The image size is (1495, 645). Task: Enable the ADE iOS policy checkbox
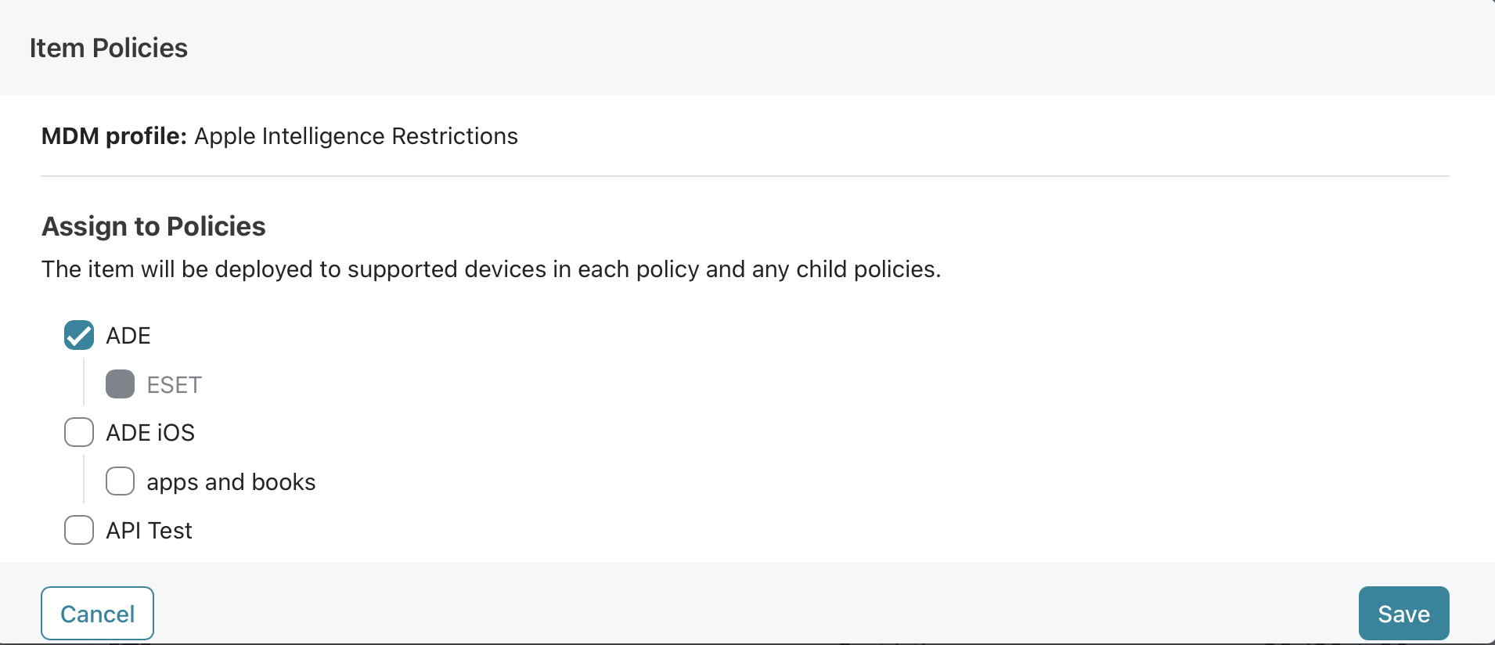[x=79, y=432]
